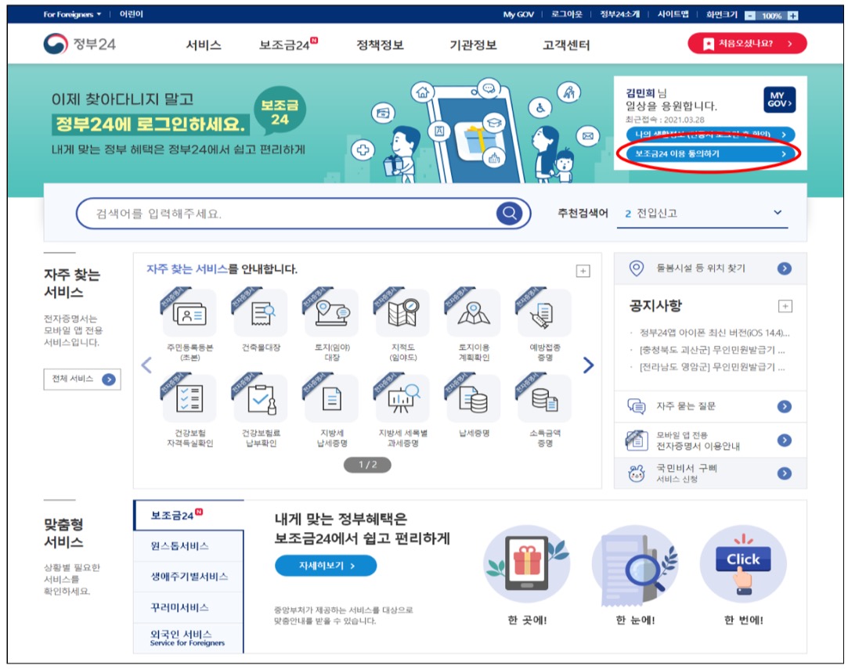Decrease screen size with minus button

[x=749, y=16]
